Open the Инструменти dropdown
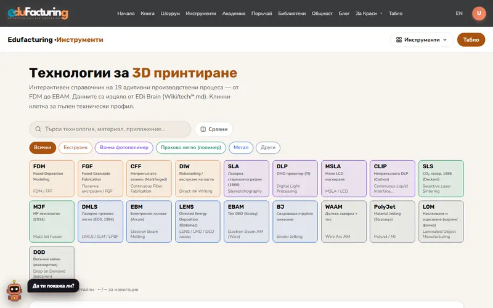This screenshot has width=493, height=308. coord(422,39)
